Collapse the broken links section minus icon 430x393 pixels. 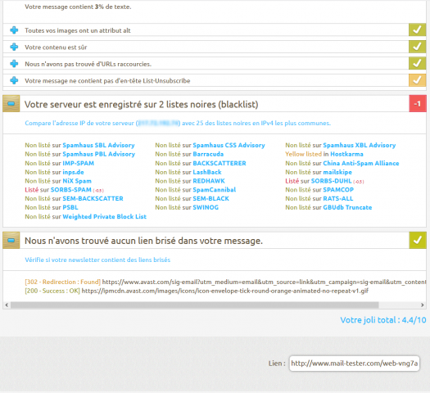click(11, 241)
